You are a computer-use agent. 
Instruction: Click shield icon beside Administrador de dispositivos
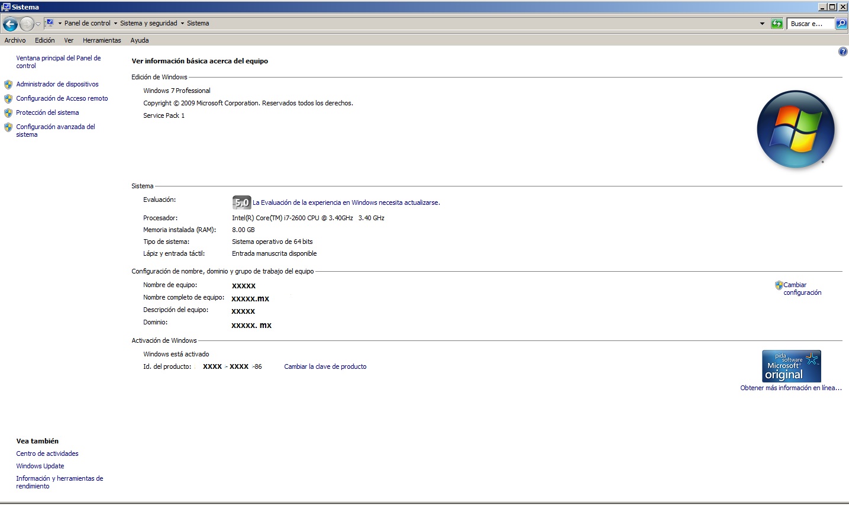point(8,85)
